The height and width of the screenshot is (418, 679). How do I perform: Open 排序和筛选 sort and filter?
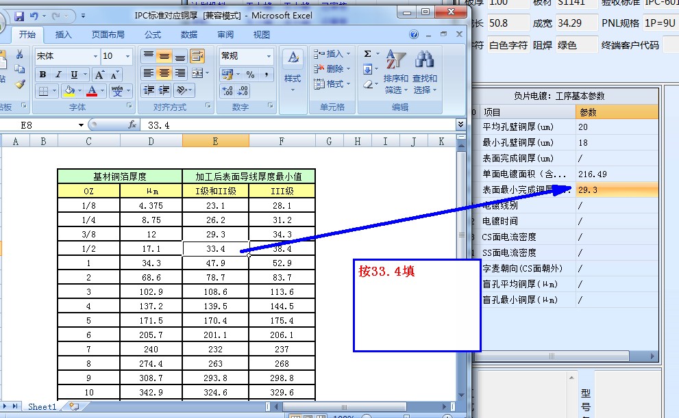point(396,71)
